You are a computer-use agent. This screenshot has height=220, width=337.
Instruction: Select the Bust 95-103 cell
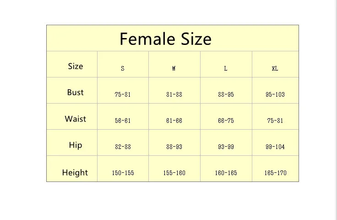click(275, 94)
